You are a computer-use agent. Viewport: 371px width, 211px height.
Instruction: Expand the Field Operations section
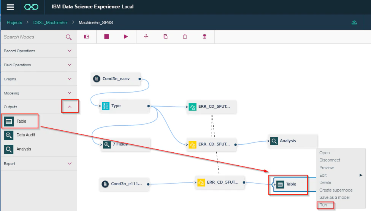pyautogui.click(x=70, y=65)
